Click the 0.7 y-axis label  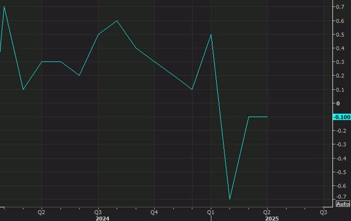(x=340, y=7)
